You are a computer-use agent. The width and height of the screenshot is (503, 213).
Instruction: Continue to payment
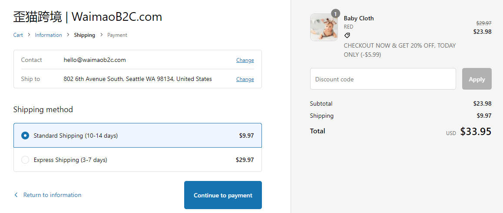223,195
